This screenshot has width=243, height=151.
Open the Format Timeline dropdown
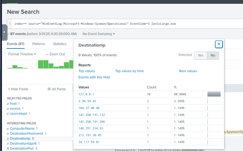(22, 54)
